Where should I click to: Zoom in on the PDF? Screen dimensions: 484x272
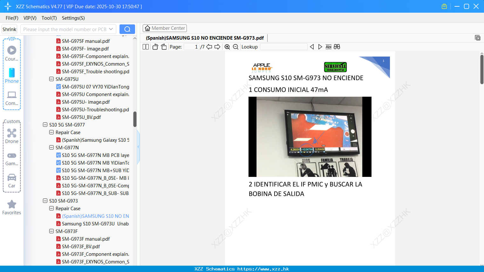227,47
